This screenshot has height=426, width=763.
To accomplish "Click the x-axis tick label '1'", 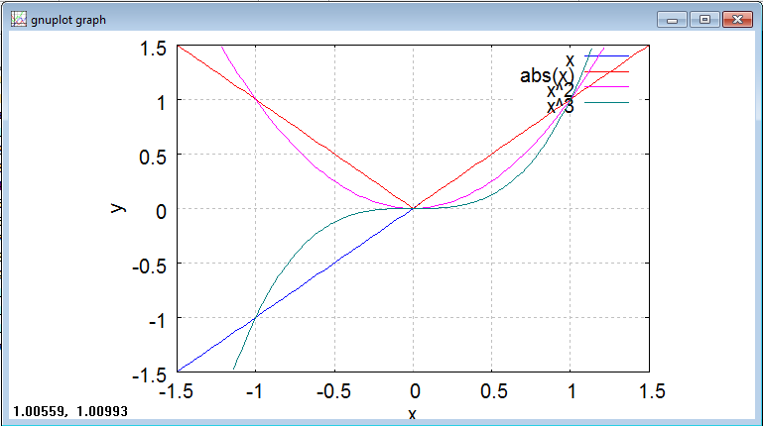I will pyautogui.click(x=572, y=391).
